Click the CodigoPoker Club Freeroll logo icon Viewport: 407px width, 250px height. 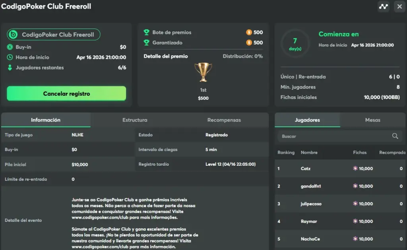(x=13, y=35)
